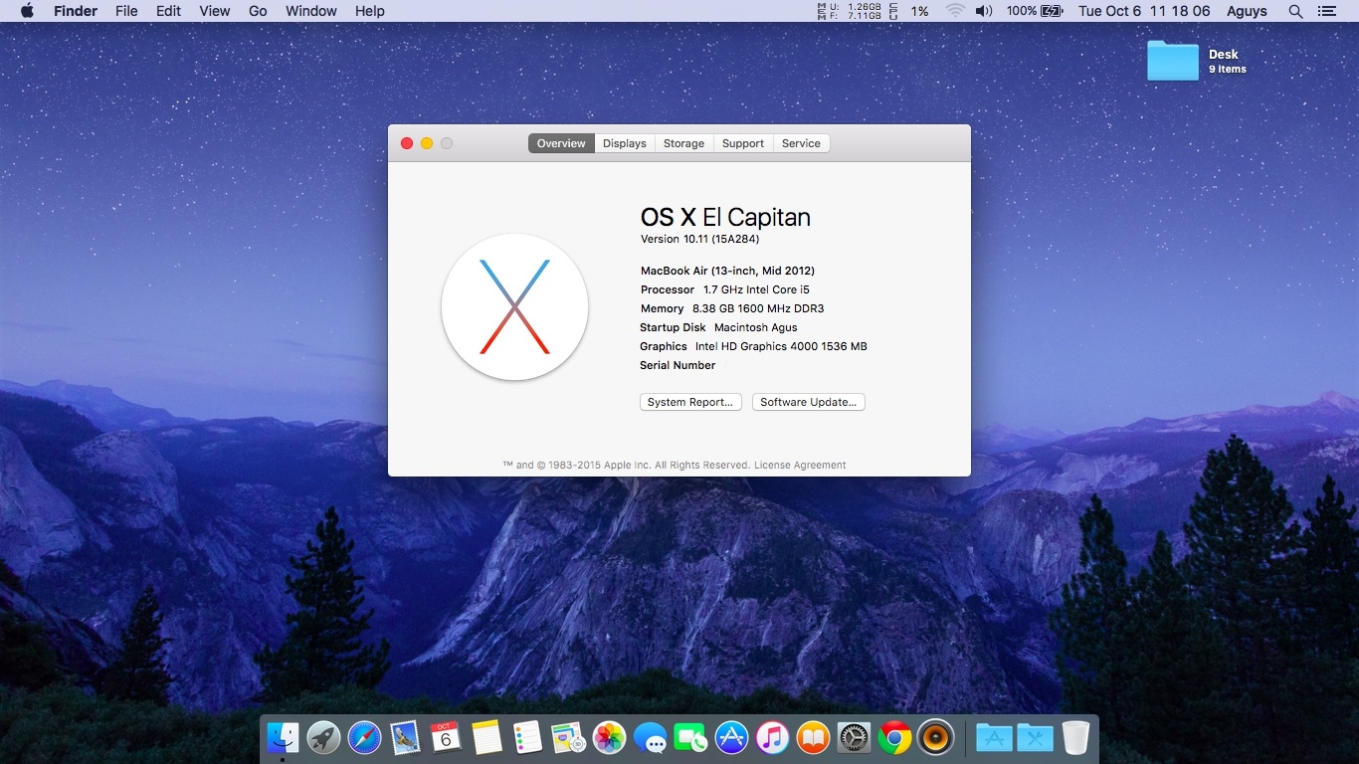This screenshot has height=764, width=1359.
Task: Open the License Agreement link
Action: pyautogui.click(x=800, y=465)
